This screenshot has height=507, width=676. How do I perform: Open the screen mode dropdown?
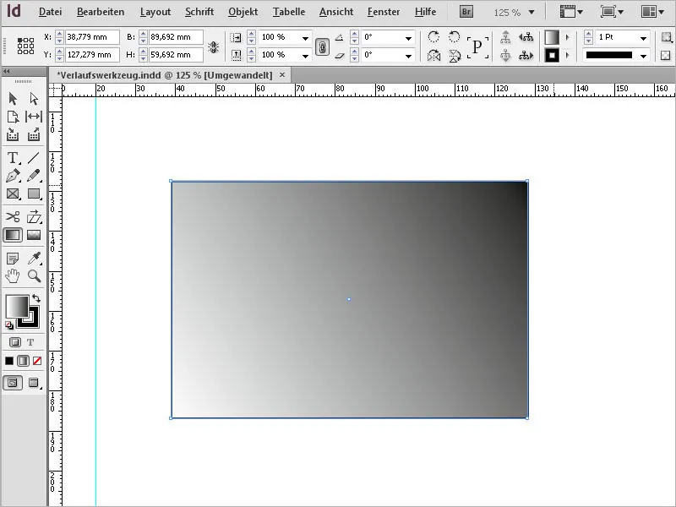point(612,12)
